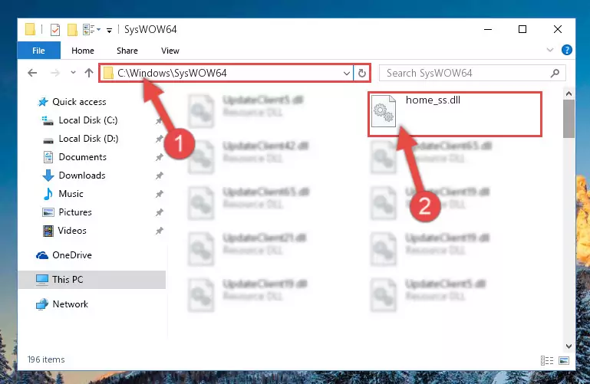Click the OneDrive cloud icon

click(x=41, y=255)
